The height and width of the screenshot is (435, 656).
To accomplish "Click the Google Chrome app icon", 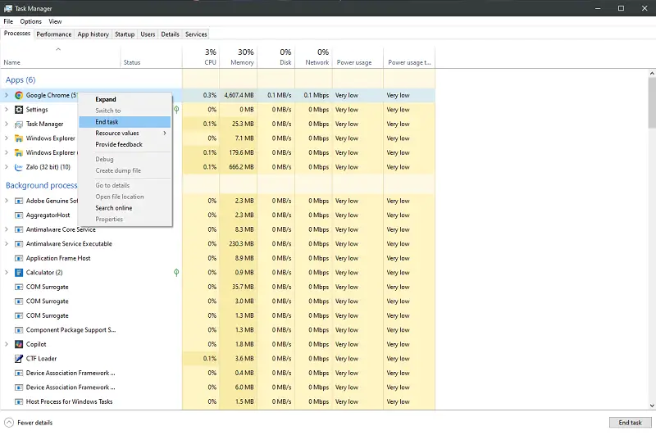I will pyautogui.click(x=19, y=95).
